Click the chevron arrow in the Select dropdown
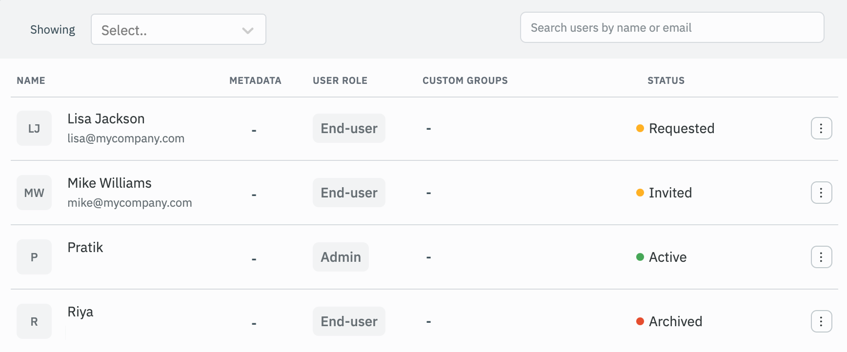Image resolution: width=847 pixels, height=352 pixels. pos(248,31)
